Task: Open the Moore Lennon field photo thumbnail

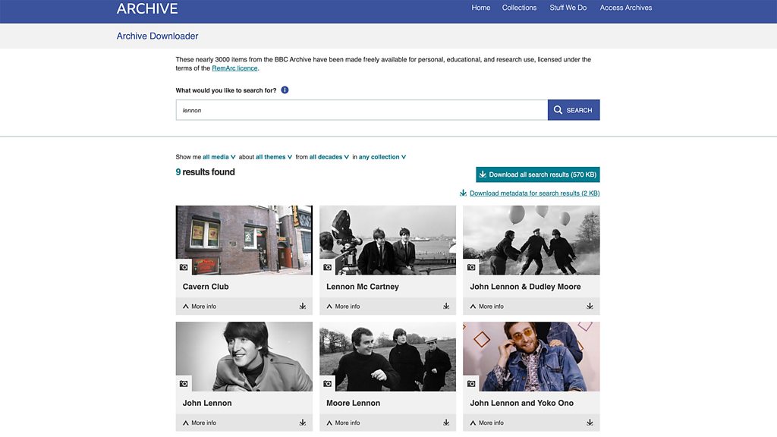Action: [x=388, y=357]
